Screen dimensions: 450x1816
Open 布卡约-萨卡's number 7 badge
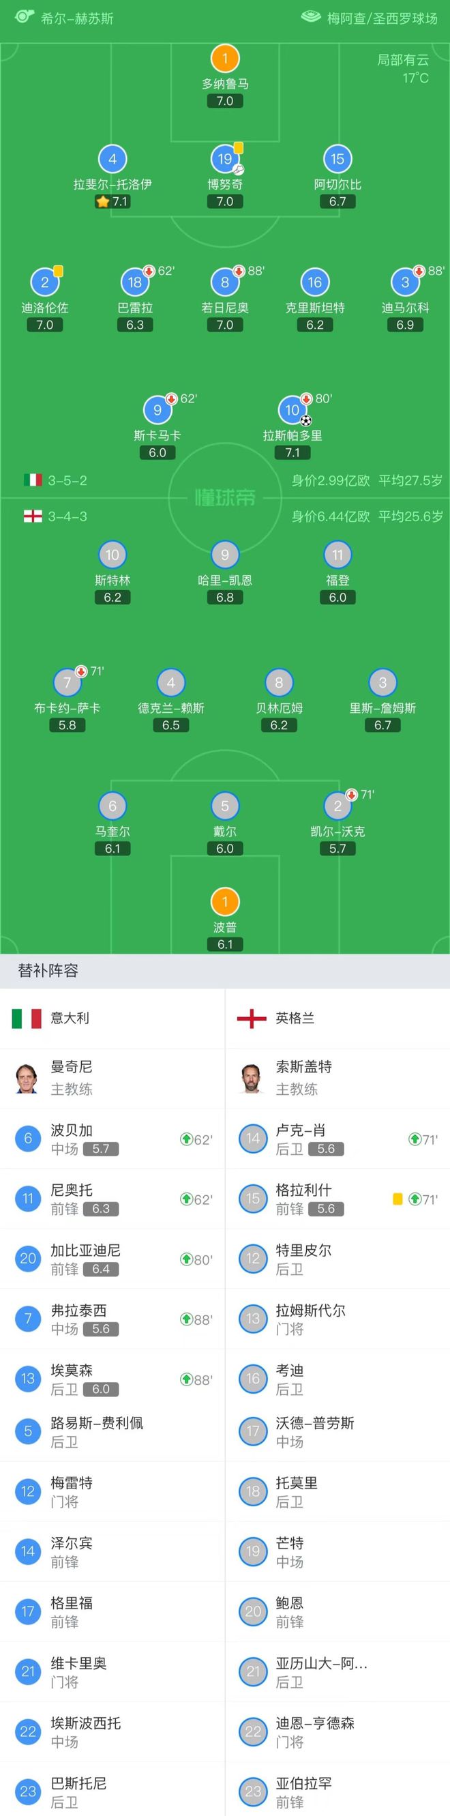point(67,682)
